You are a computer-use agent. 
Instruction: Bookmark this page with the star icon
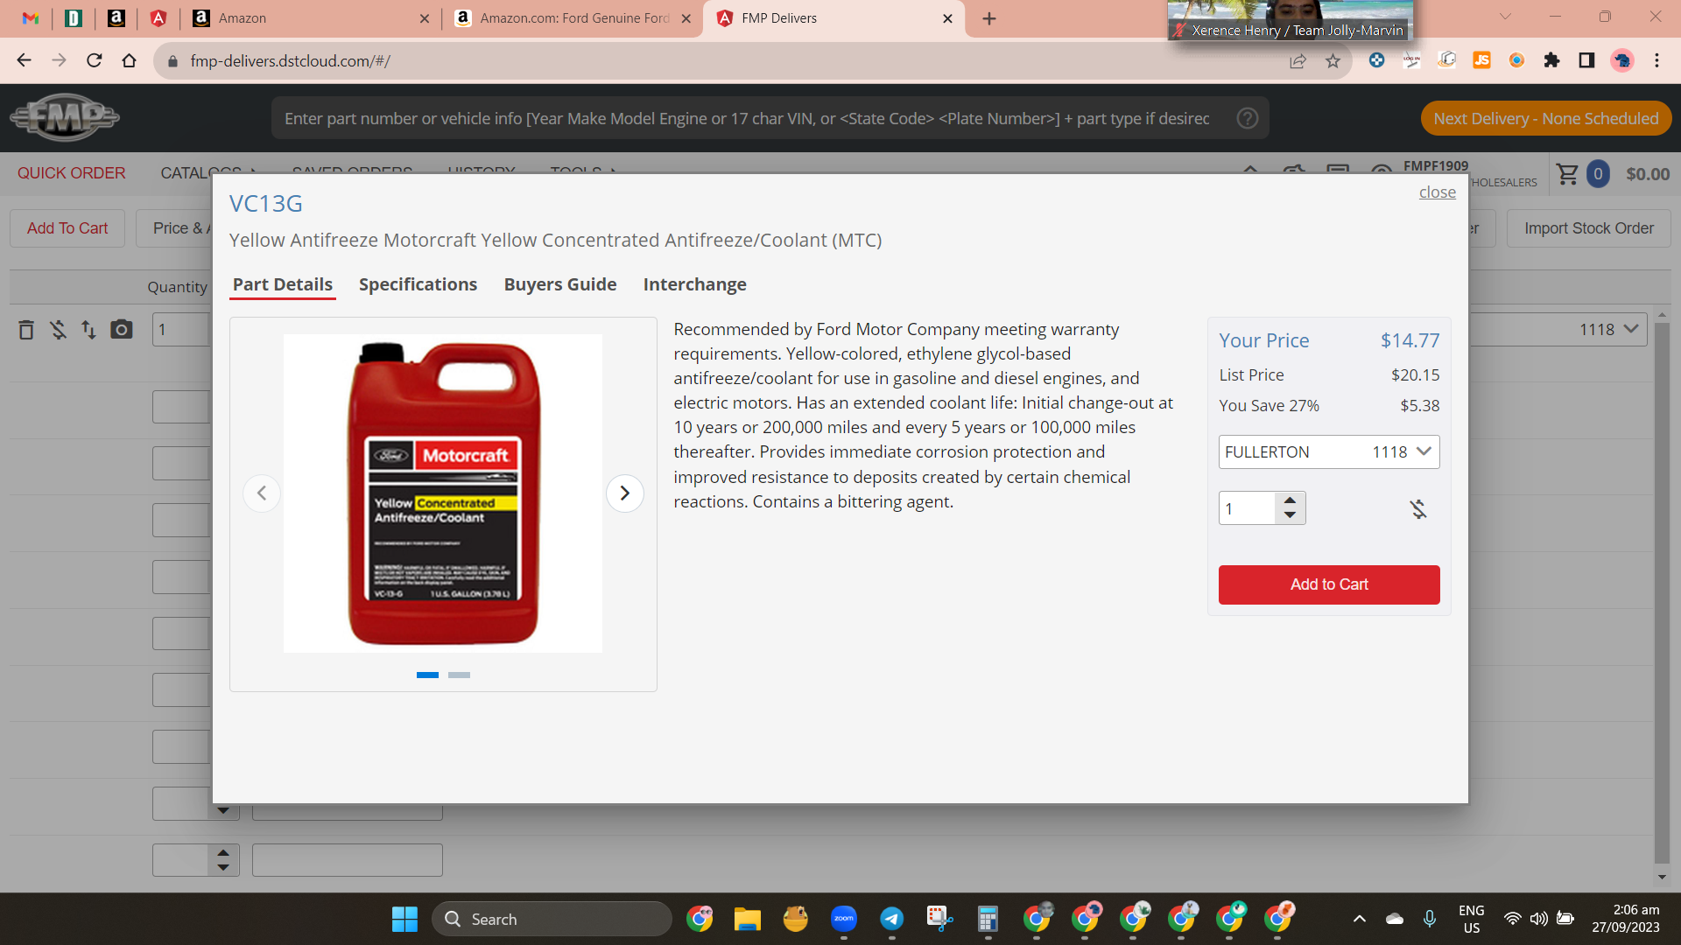point(1333,60)
